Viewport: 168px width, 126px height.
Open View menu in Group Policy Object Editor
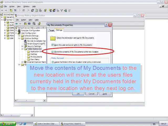(30, 20)
